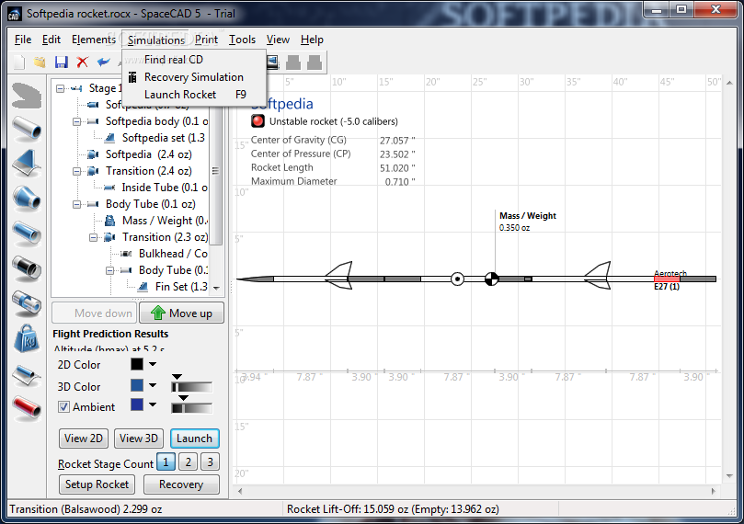This screenshot has height=524, width=744.
Task: Collapse the nested Body Tube node above Fin Set
Action: pyautogui.click(x=109, y=271)
